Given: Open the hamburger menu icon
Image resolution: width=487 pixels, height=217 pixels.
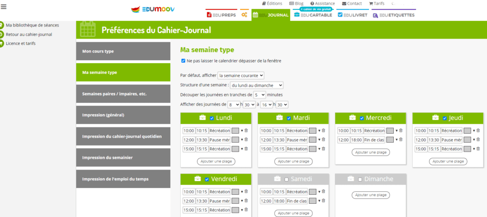Looking at the screenshot, I should point(3,6).
